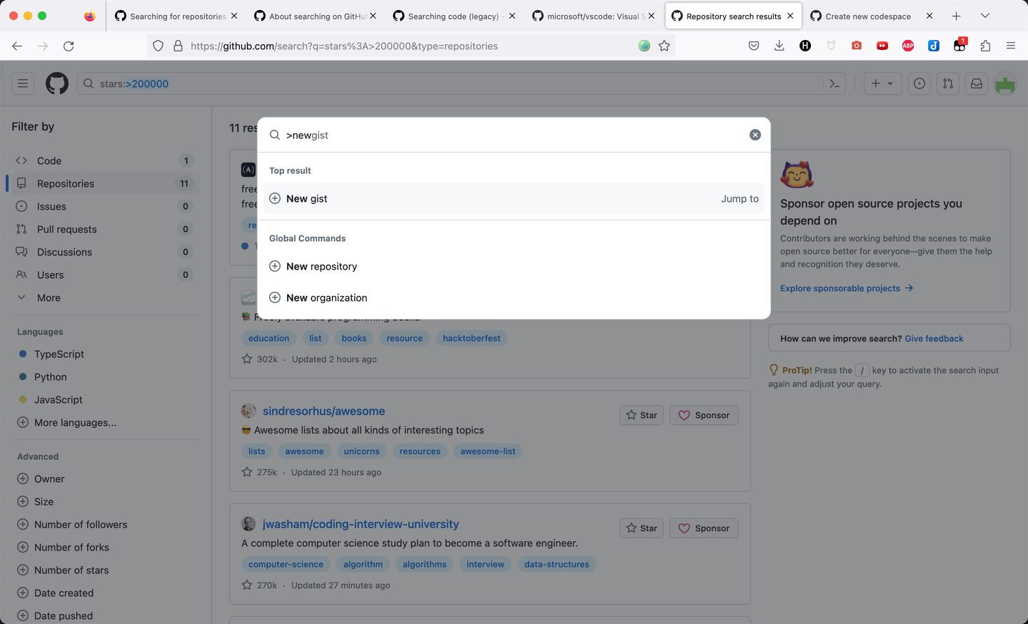Open the GitHub hamburger navigation menu
Screen dimensions: 1028x624
[23, 83]
